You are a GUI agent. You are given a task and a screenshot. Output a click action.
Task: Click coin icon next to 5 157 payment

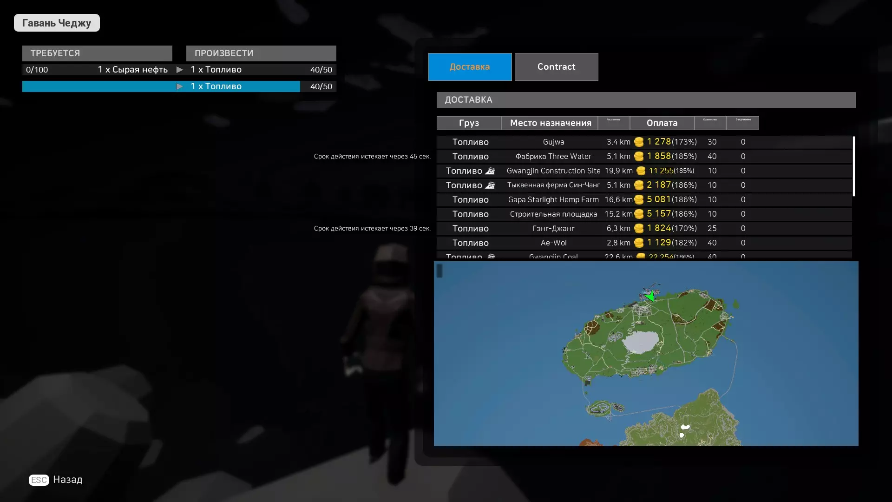[639, 214]
